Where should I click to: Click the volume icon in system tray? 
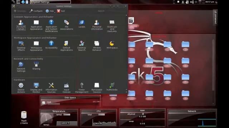[x=192, y=2]
